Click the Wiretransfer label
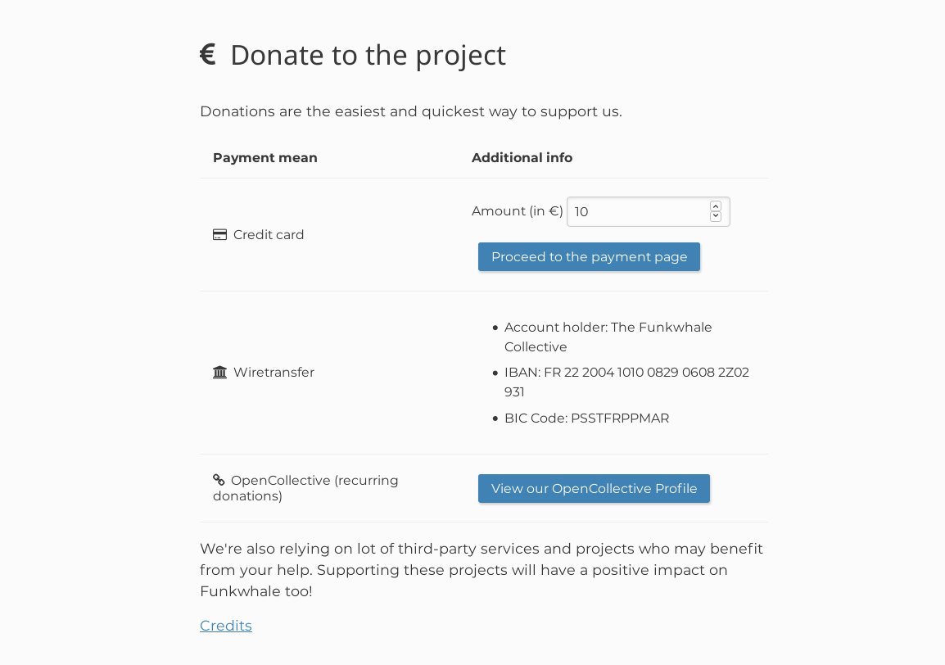 (274, 372)
